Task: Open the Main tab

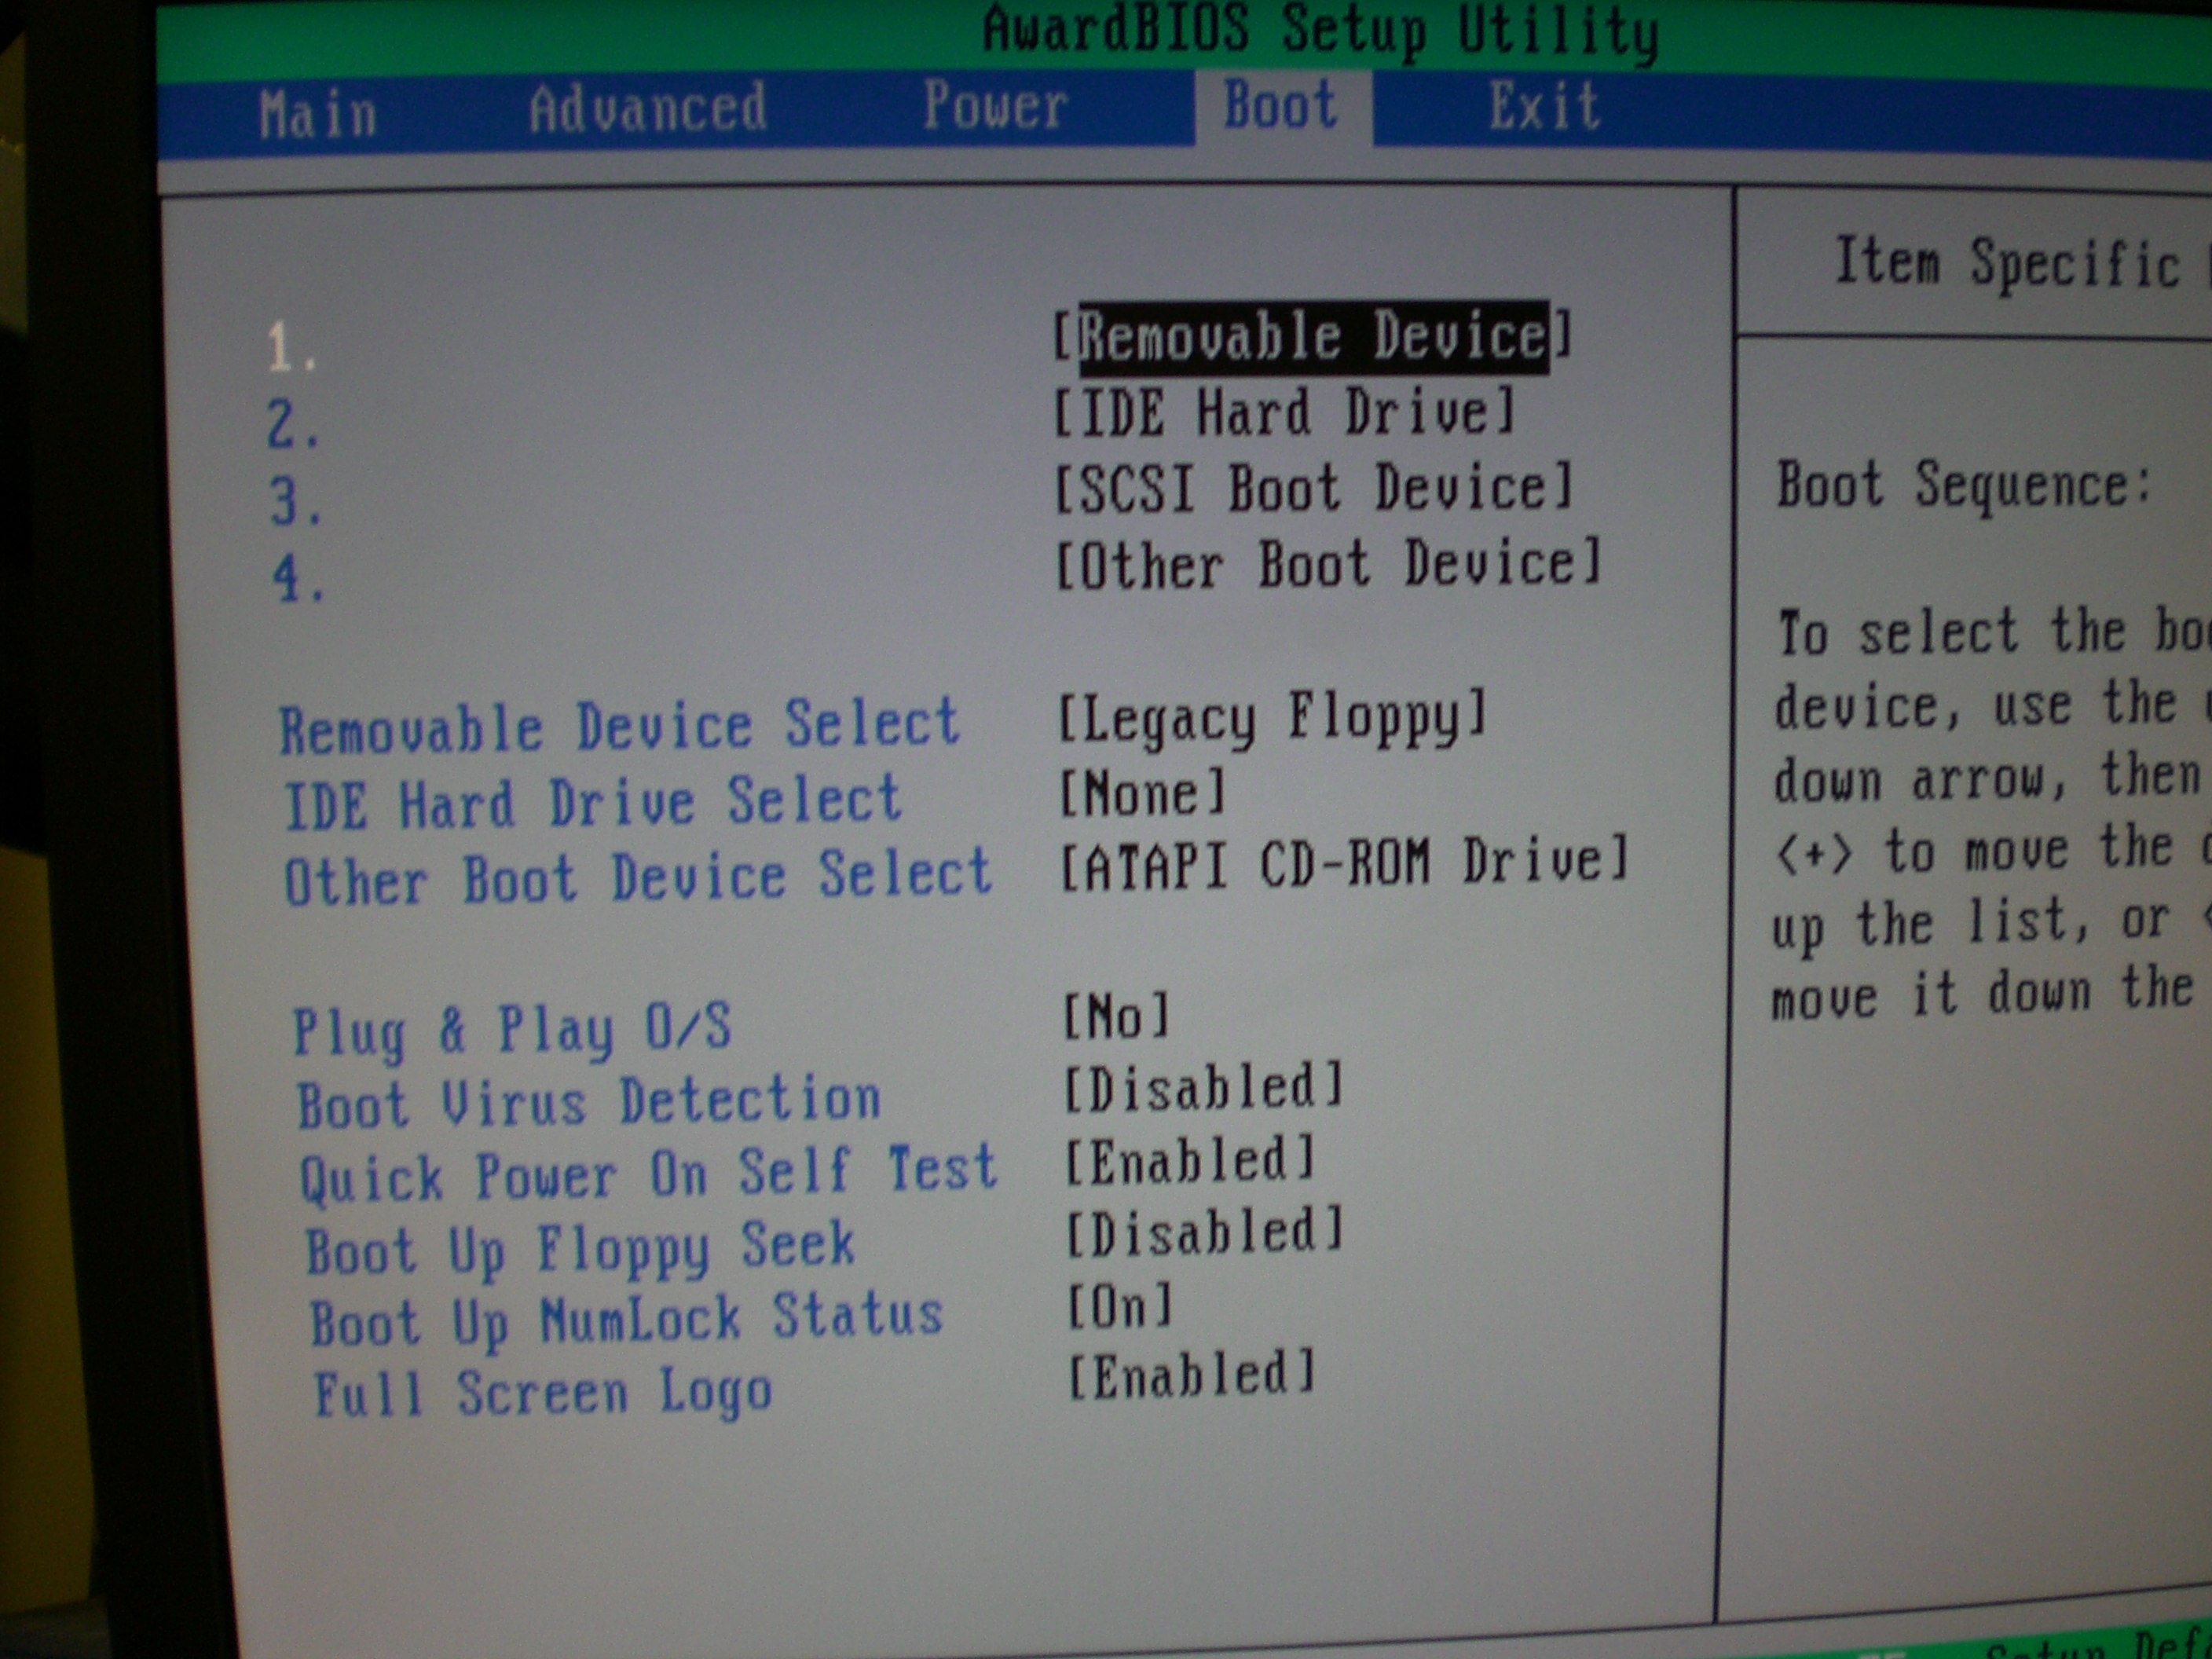Action: [318, 113]
